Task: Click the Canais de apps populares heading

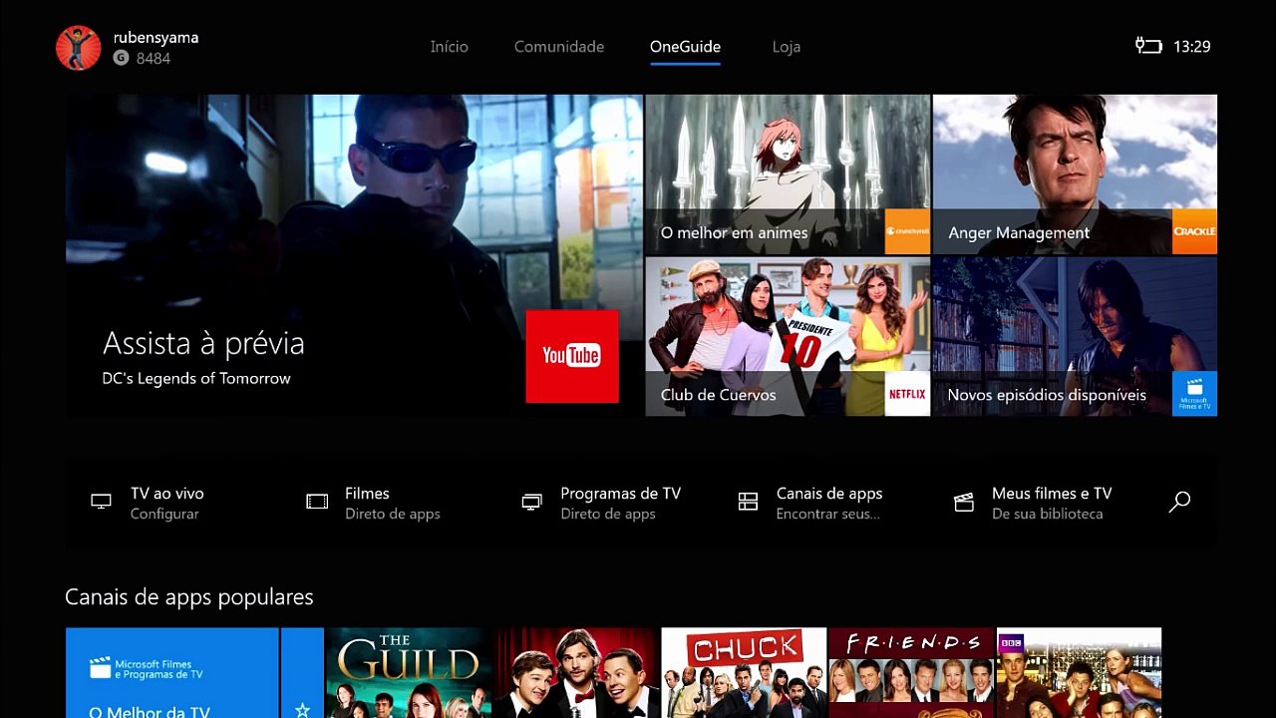Action: coord(189,597)
